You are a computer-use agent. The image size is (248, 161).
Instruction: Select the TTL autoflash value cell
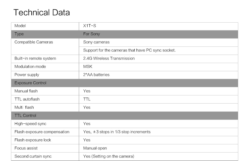click(x=87, y=99)
